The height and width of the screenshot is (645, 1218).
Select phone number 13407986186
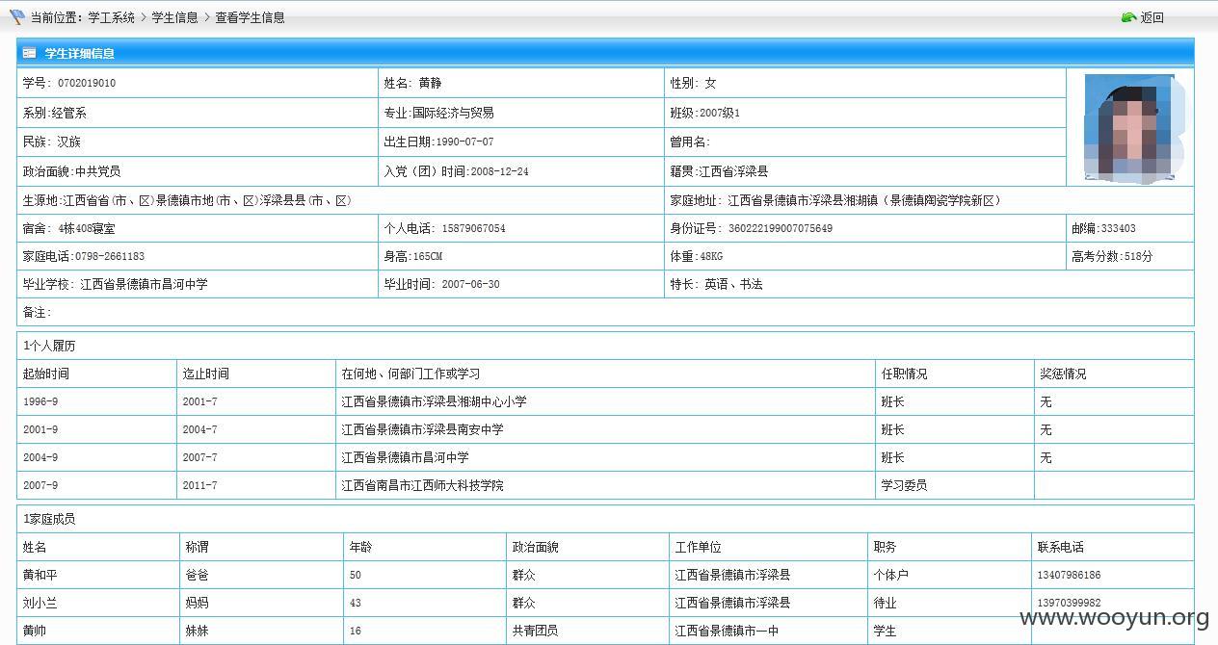tap(1113, 575)
